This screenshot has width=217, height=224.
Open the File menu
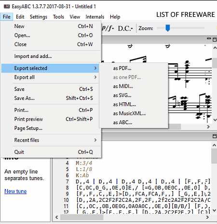[7, 17]
